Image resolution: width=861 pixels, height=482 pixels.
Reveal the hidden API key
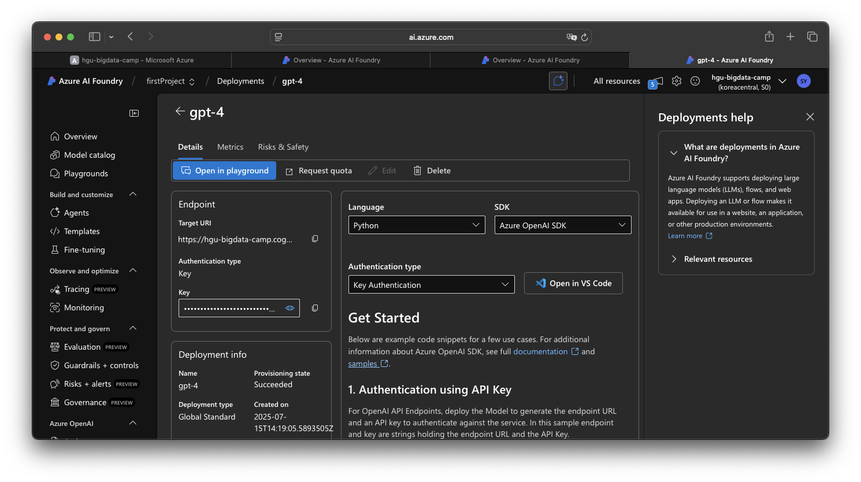click(x=290, y=308)
